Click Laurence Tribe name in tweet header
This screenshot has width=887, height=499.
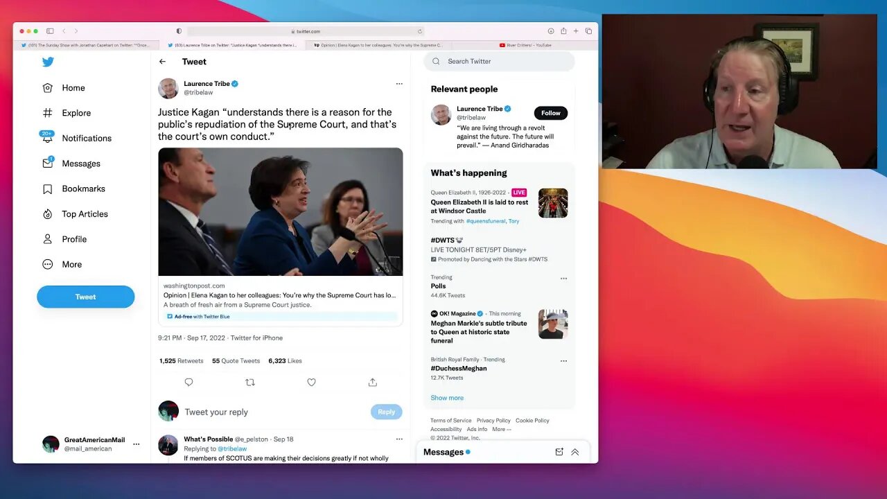pos(207,84)
